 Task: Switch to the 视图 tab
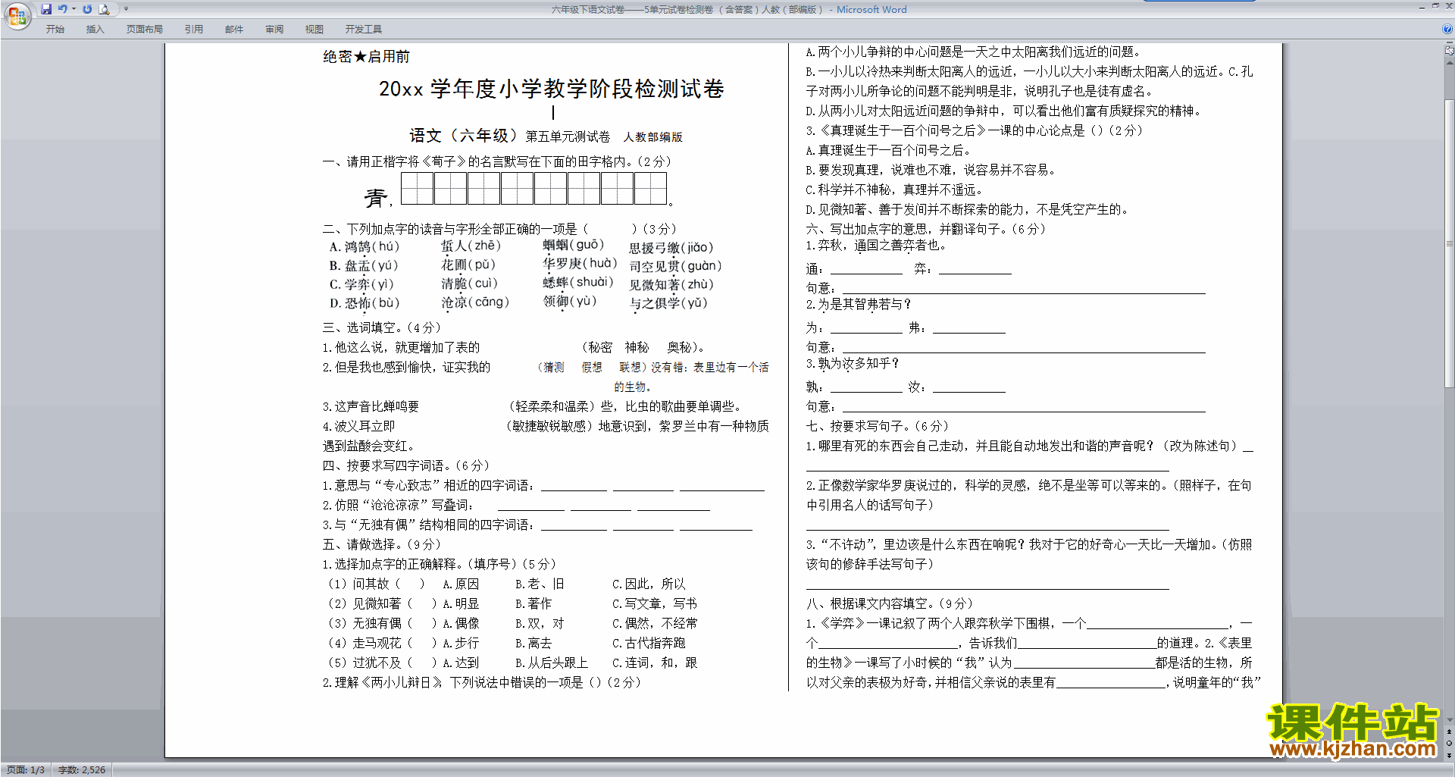pyautogui.click(x=314, y=29)
